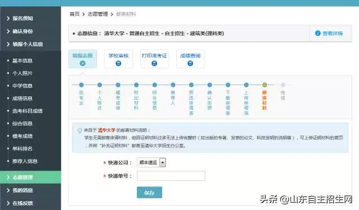This screenshot has width=359, height=210.
Task: Go to 志愿管理 breadcrumb link
Action: click(x=98, y=14)
